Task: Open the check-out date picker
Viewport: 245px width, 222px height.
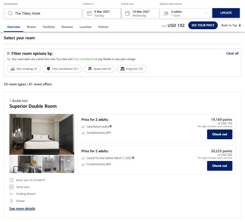Action: click(140, 13)
